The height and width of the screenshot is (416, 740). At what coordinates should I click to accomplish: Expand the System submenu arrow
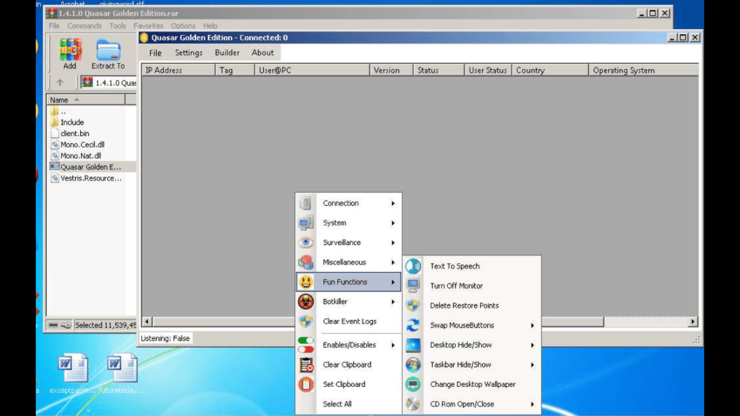point(392,223)
